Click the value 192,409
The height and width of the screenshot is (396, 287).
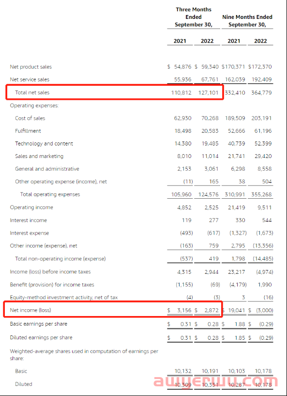point(261,79)
